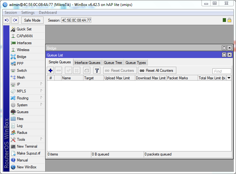Expand the Routing submenu arrow
This screenshot has height=174, width=236.
(41, 98)
